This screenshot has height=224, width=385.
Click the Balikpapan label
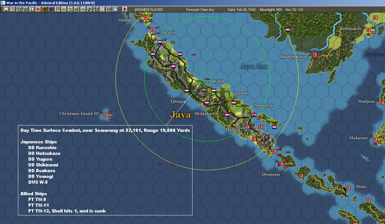click(350, 28)
